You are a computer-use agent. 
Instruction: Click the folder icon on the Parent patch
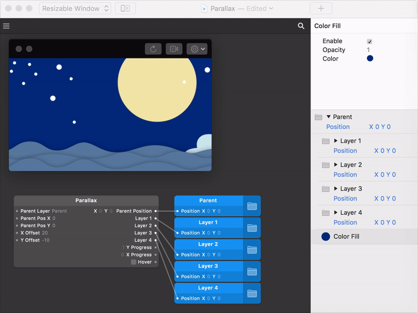coord(252,207)
